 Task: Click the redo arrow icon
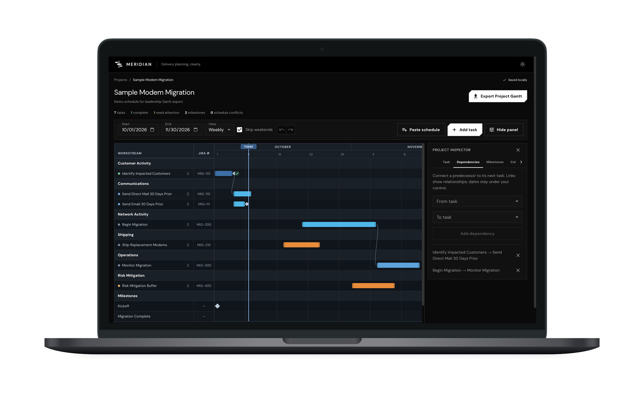290,130
